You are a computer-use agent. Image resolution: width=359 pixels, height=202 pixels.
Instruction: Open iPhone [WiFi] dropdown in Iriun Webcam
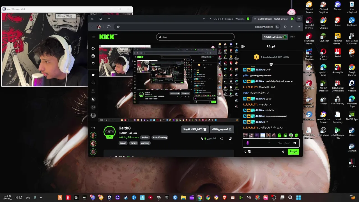coord(66,16)
